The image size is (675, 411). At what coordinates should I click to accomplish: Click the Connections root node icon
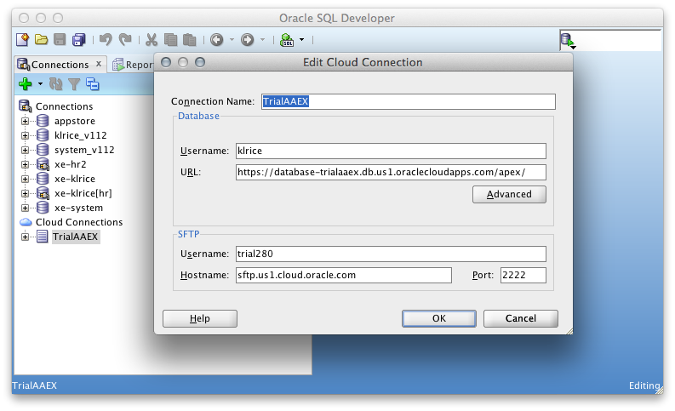[26, 106]
